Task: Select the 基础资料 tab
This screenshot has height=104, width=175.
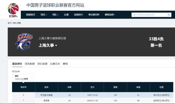Action: tap(17, 64)
